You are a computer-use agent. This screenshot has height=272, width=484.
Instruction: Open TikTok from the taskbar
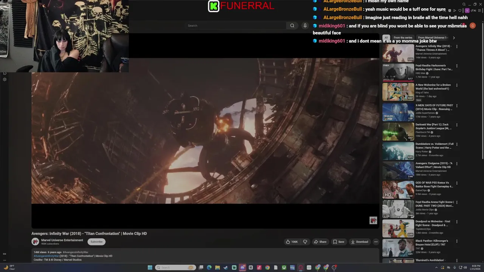click(x=259, y=267)
